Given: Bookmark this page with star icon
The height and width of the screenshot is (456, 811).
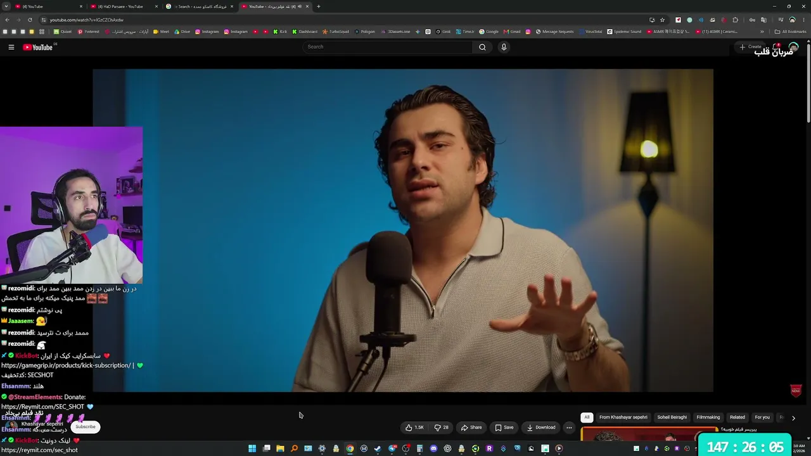Looking at the screenshot, I should (x=662, y=20).
